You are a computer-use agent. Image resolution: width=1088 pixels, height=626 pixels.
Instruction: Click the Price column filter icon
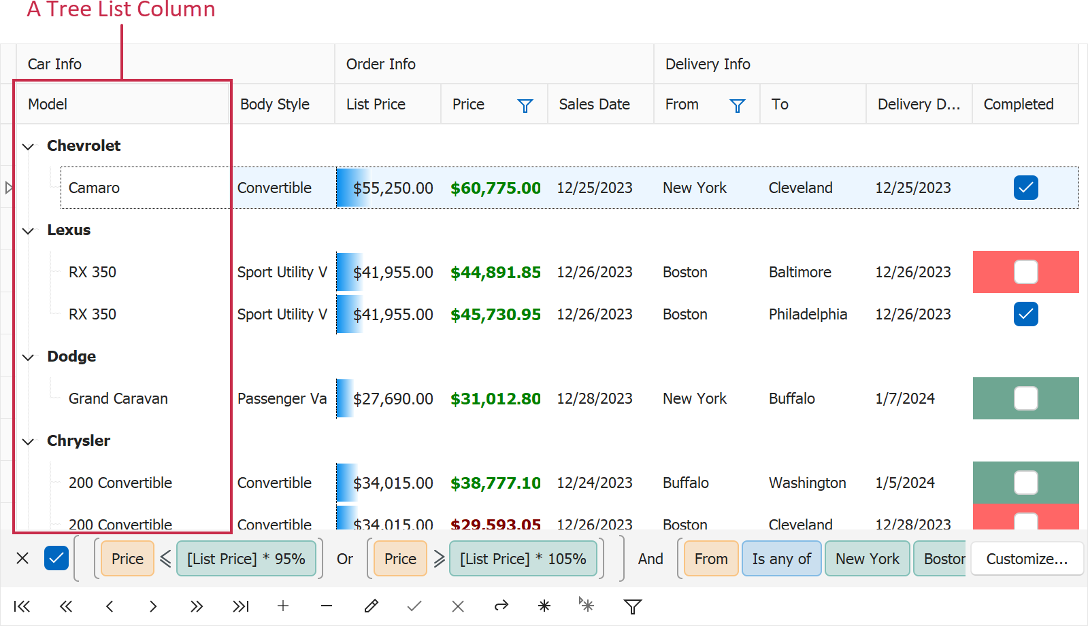(x=525, y=105)
